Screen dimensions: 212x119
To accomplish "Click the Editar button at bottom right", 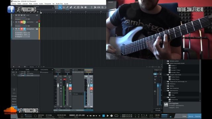I will pyautogui.click(x=184, y=116).
